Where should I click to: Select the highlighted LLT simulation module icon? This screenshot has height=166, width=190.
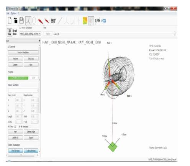pos(91,20)
